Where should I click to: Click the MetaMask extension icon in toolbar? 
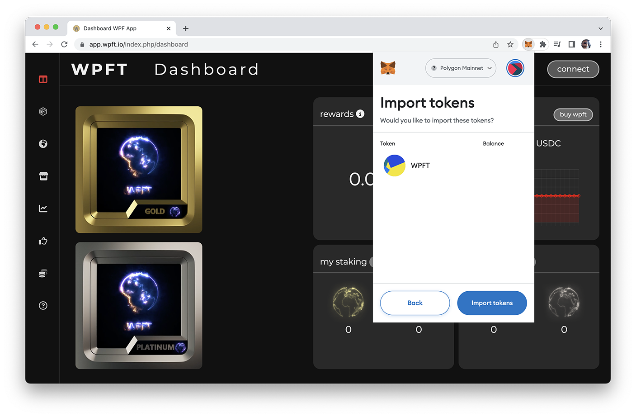click(528, 44)
